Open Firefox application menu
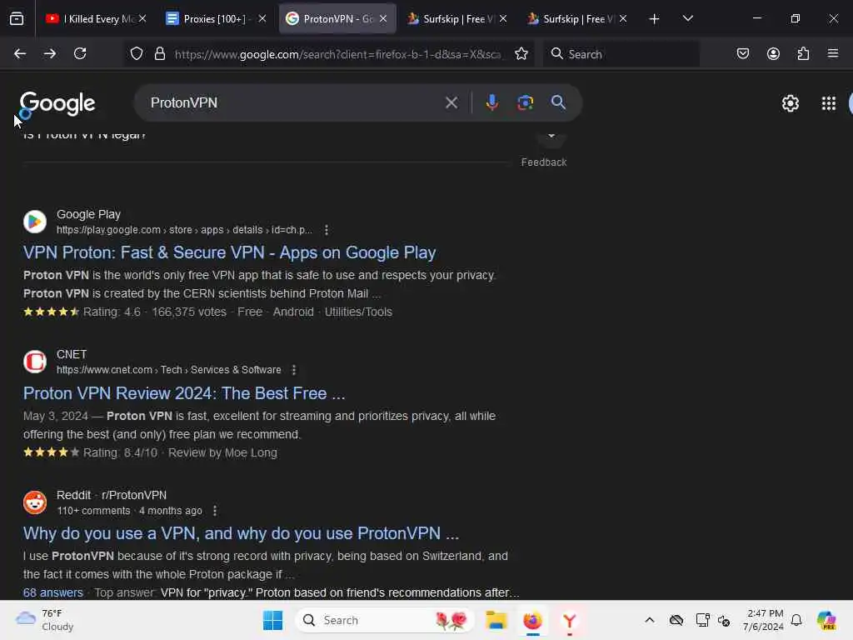This screenshot has width=853, height=640. point(833,53)
